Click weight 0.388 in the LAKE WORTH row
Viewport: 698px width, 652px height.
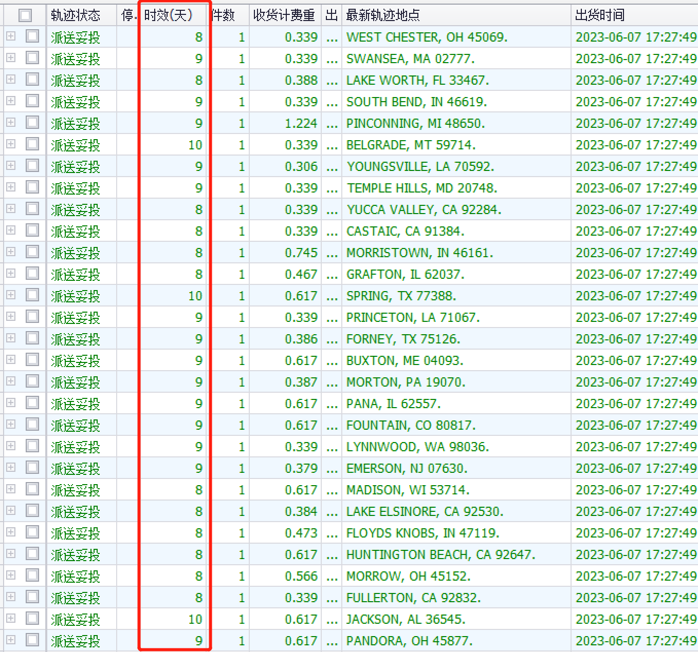coord(301,81)
